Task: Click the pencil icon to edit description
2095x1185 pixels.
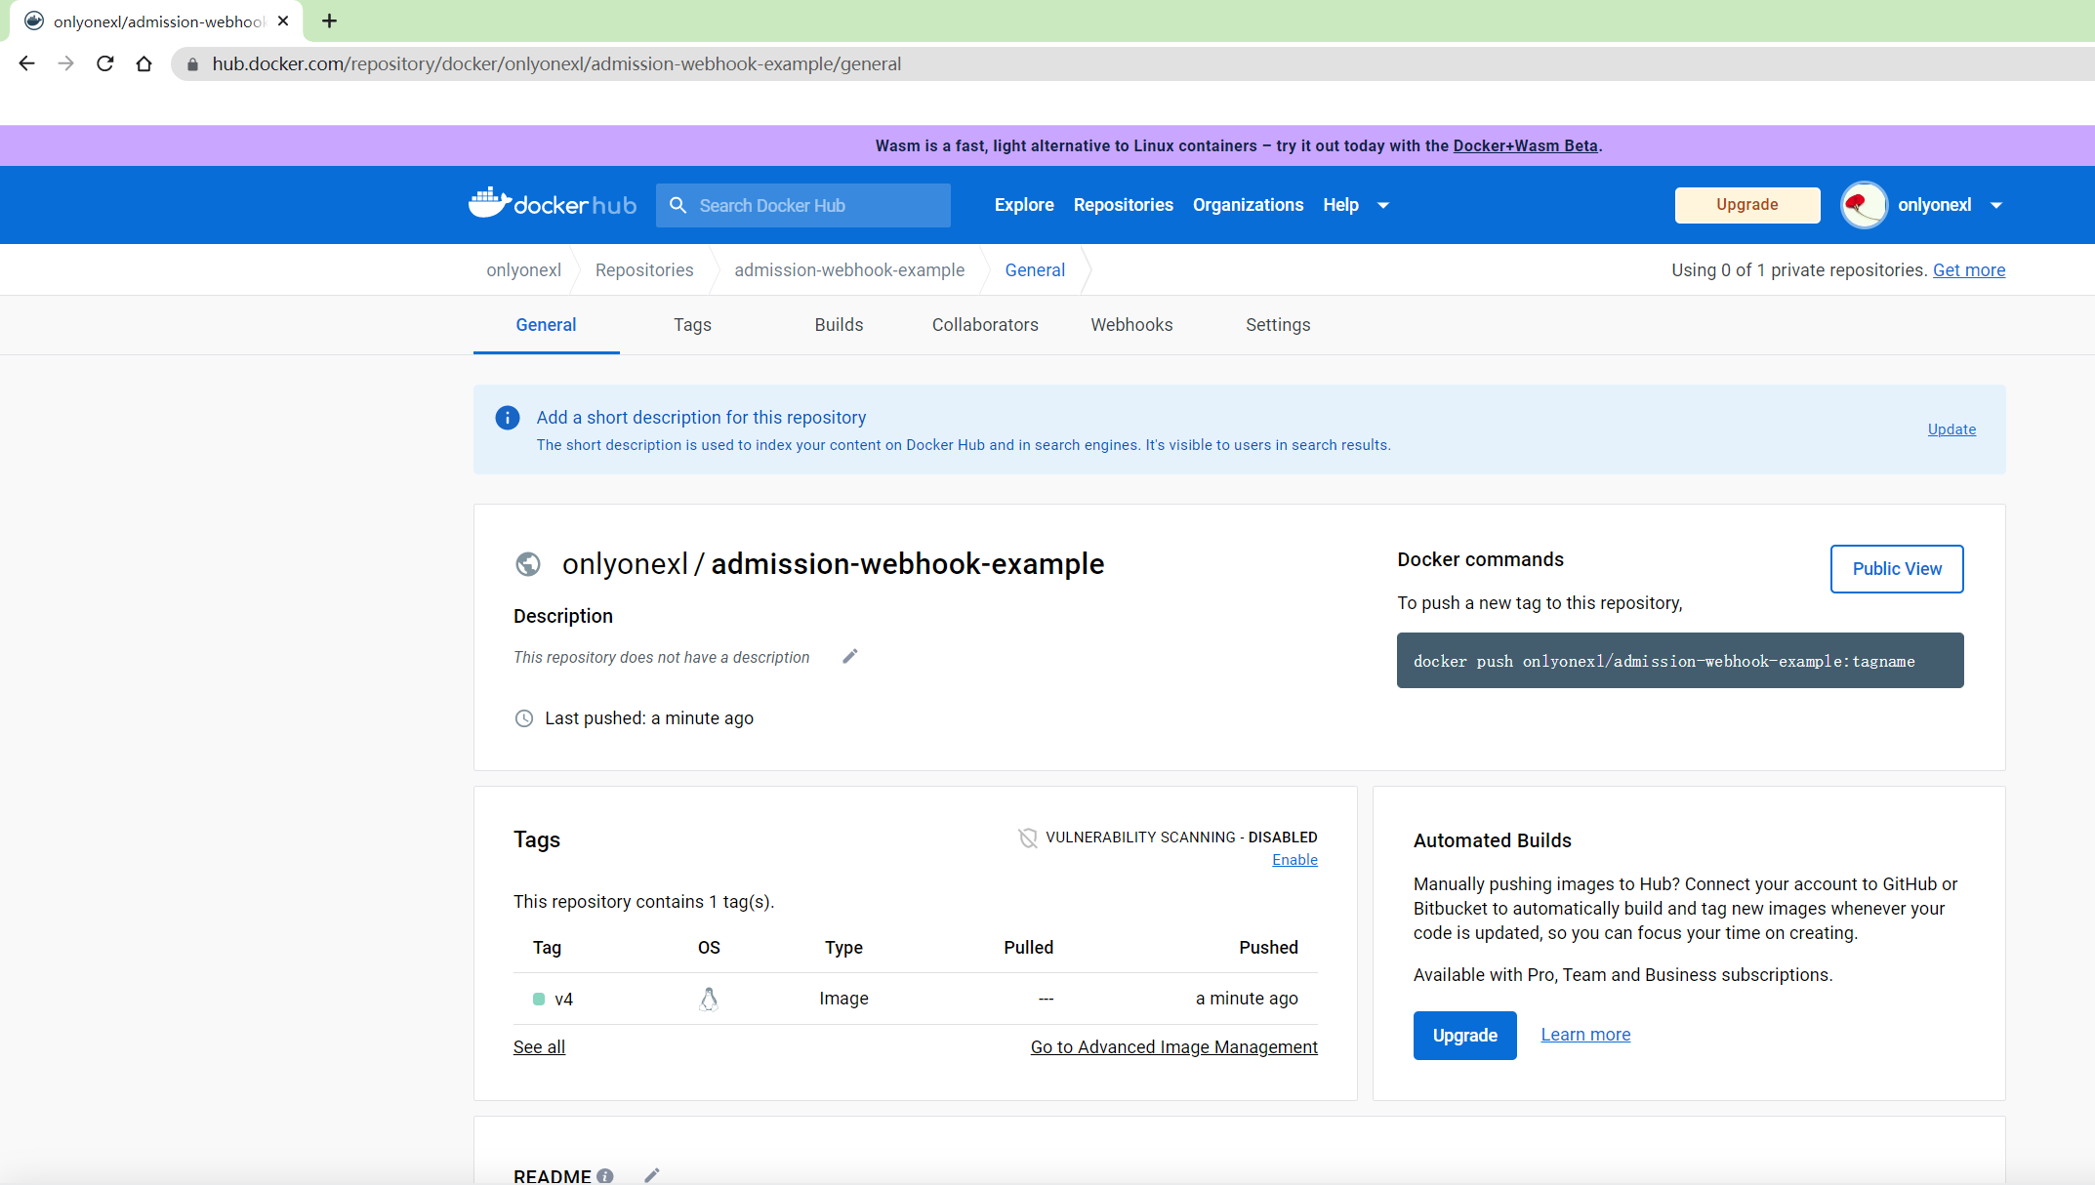Action: [850, 656]
